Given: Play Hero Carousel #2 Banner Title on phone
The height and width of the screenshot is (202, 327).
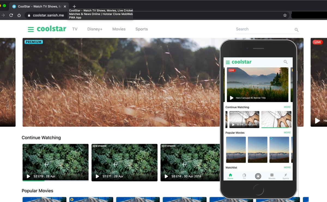Looking at the screenshot, I should point(232,98).
